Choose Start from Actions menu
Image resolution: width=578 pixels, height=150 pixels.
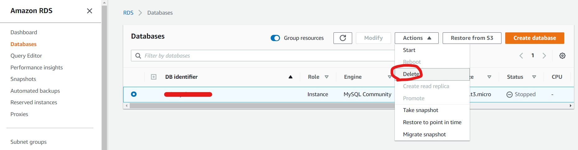coord(432,50)
